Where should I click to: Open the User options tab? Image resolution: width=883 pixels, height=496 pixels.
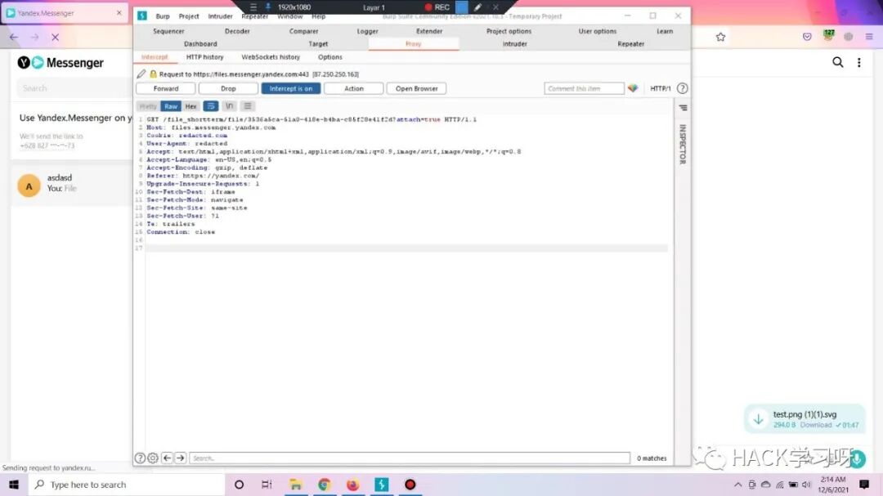pos(597,32)
